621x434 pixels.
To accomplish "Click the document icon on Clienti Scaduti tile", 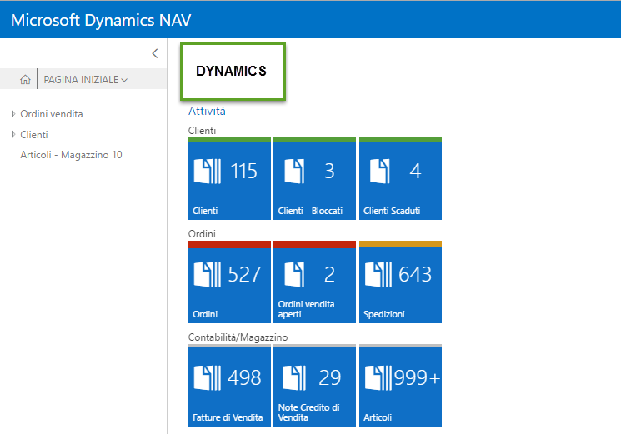I will coord(380,172).
